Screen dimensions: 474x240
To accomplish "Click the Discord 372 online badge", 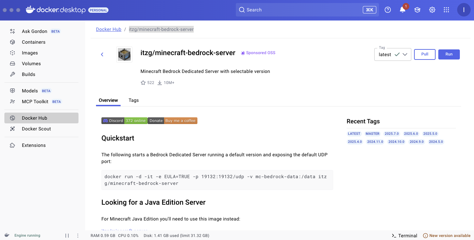I will [124, 121].
